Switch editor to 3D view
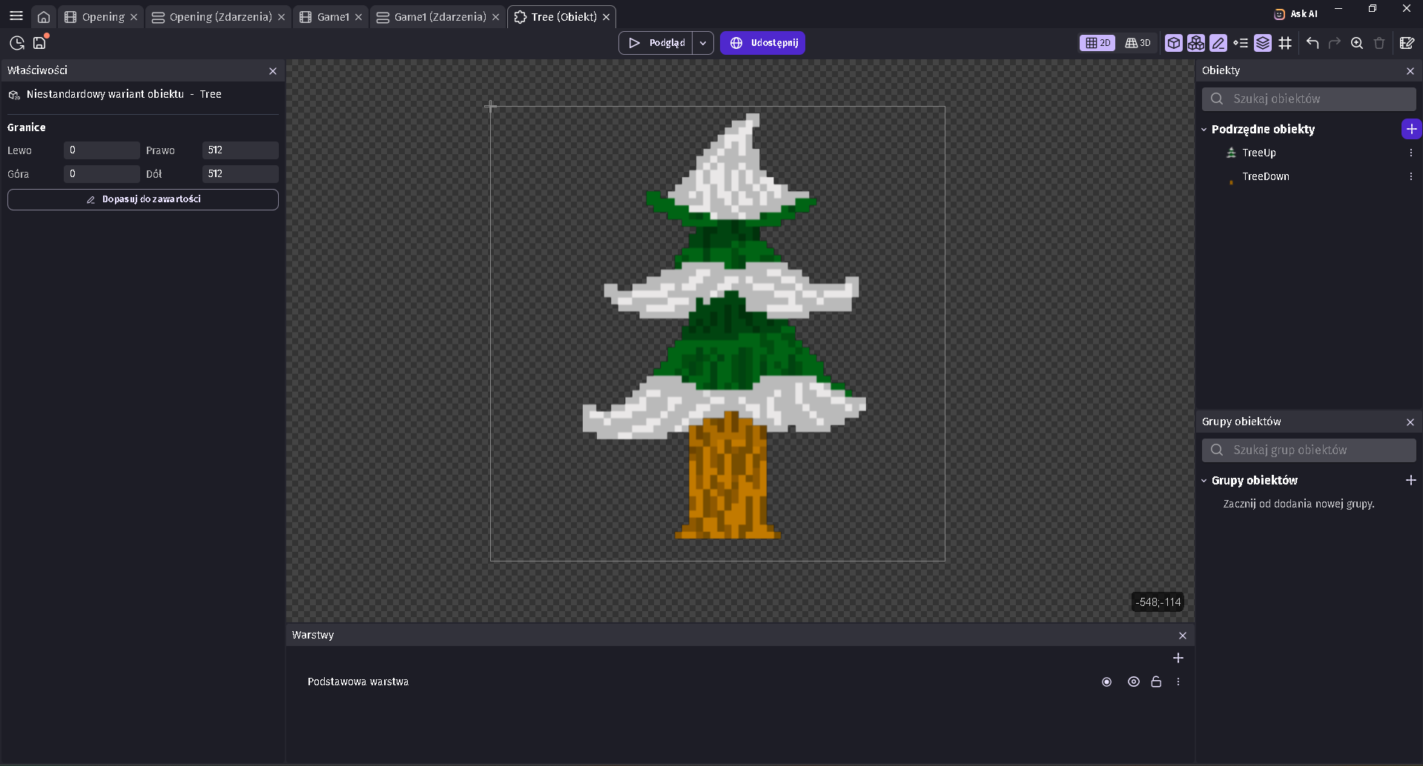The height and width of the screenshot is (766, 1423). coord(1138,43)
